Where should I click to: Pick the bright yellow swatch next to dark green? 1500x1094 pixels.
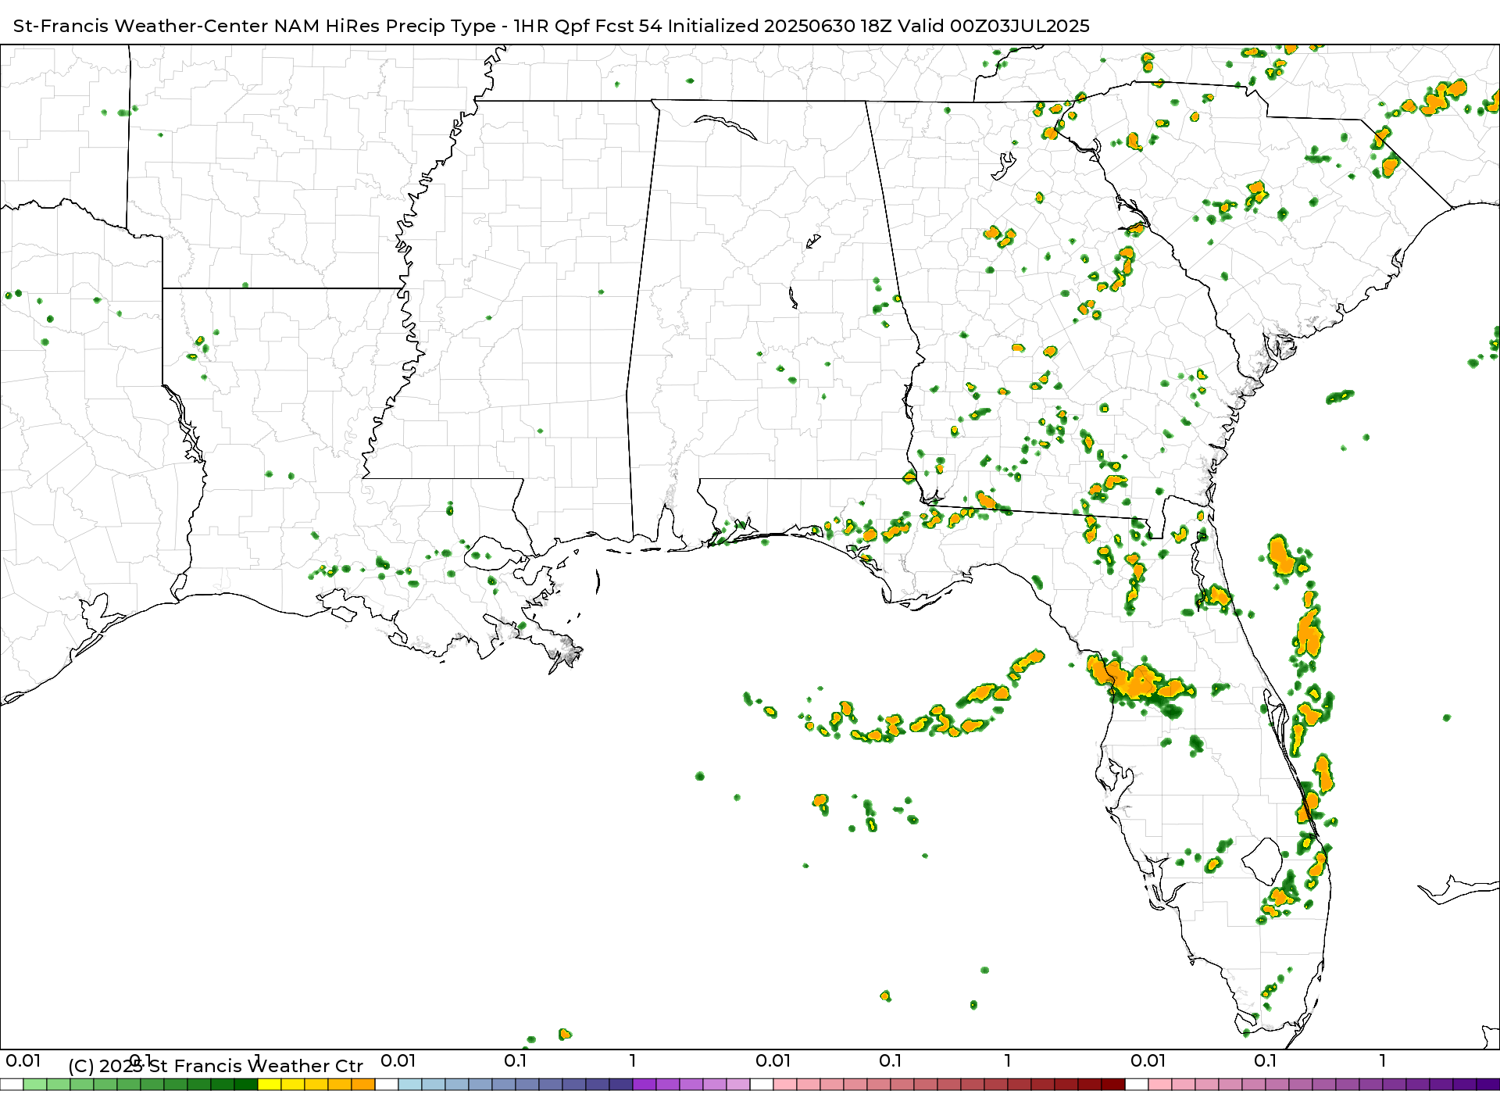(270, 1084)
